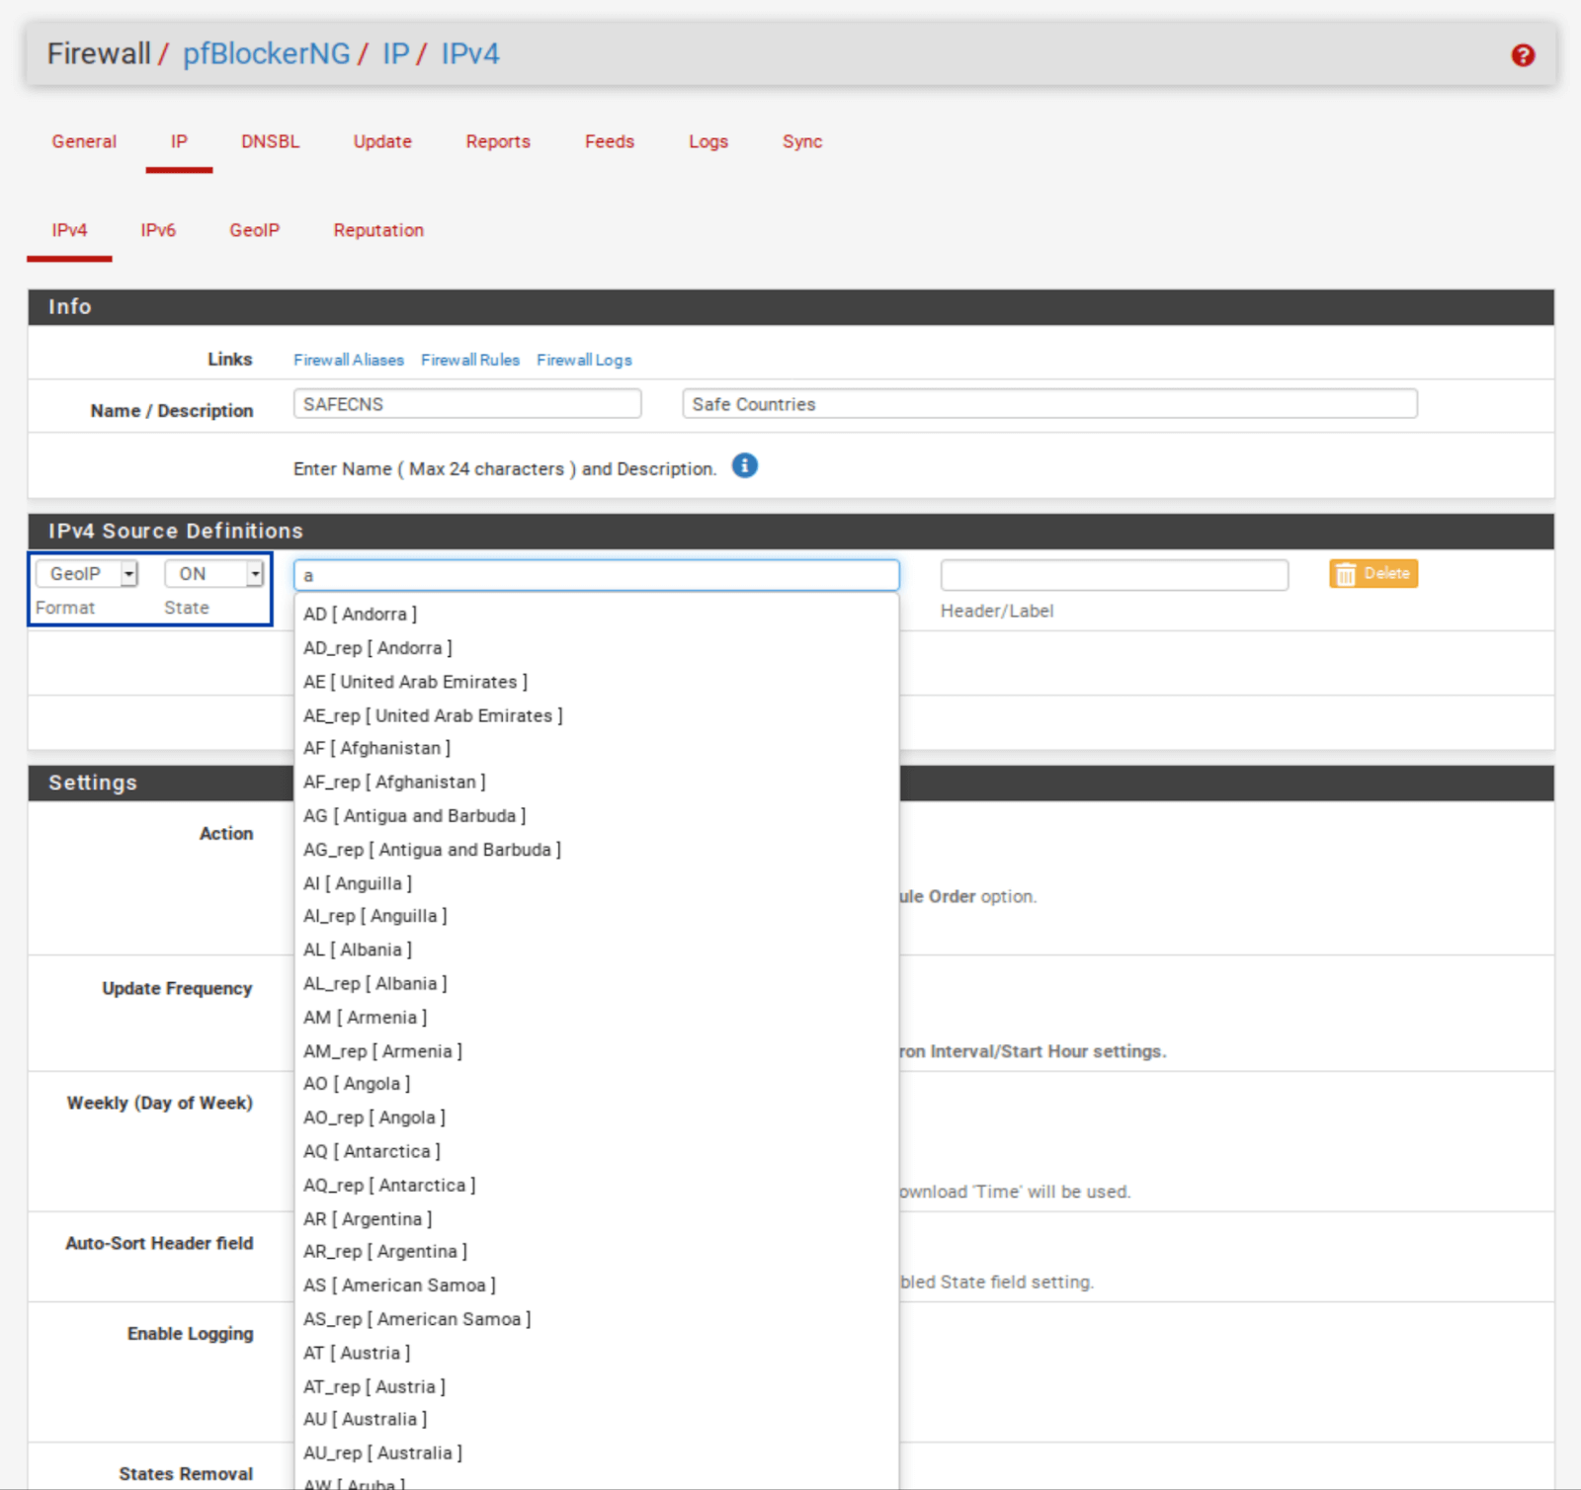Open the Firewall Aliases link
This screenshot has width=1581, height=1490.
click(x=349, y=360)
